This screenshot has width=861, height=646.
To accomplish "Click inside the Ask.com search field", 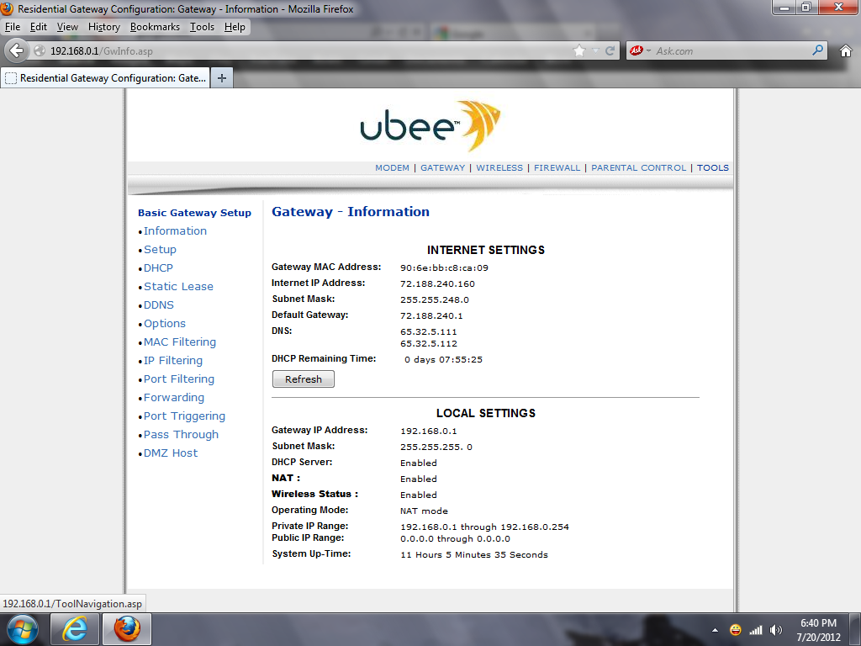I will tap(732, 50).
